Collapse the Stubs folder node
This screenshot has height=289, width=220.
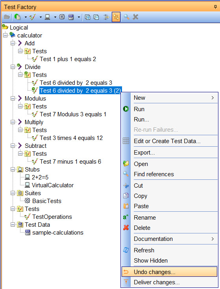[13, 170]
